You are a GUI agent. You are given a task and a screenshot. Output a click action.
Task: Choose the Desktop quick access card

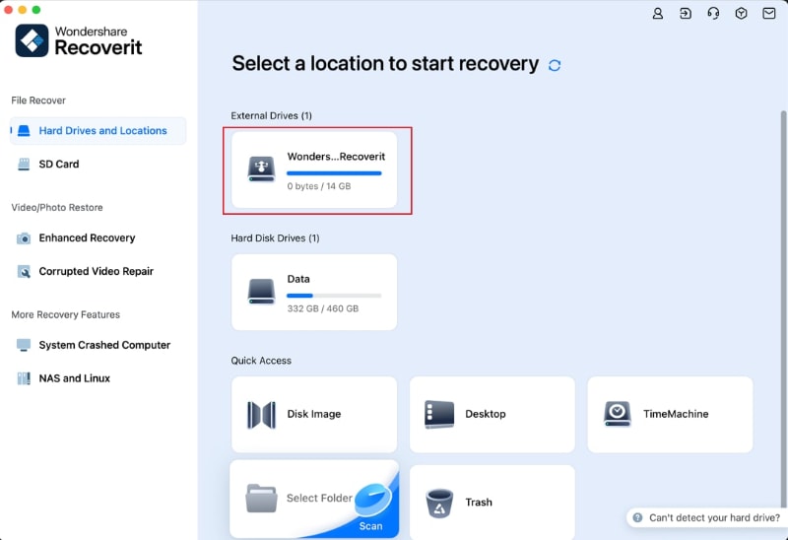(492, 414)
